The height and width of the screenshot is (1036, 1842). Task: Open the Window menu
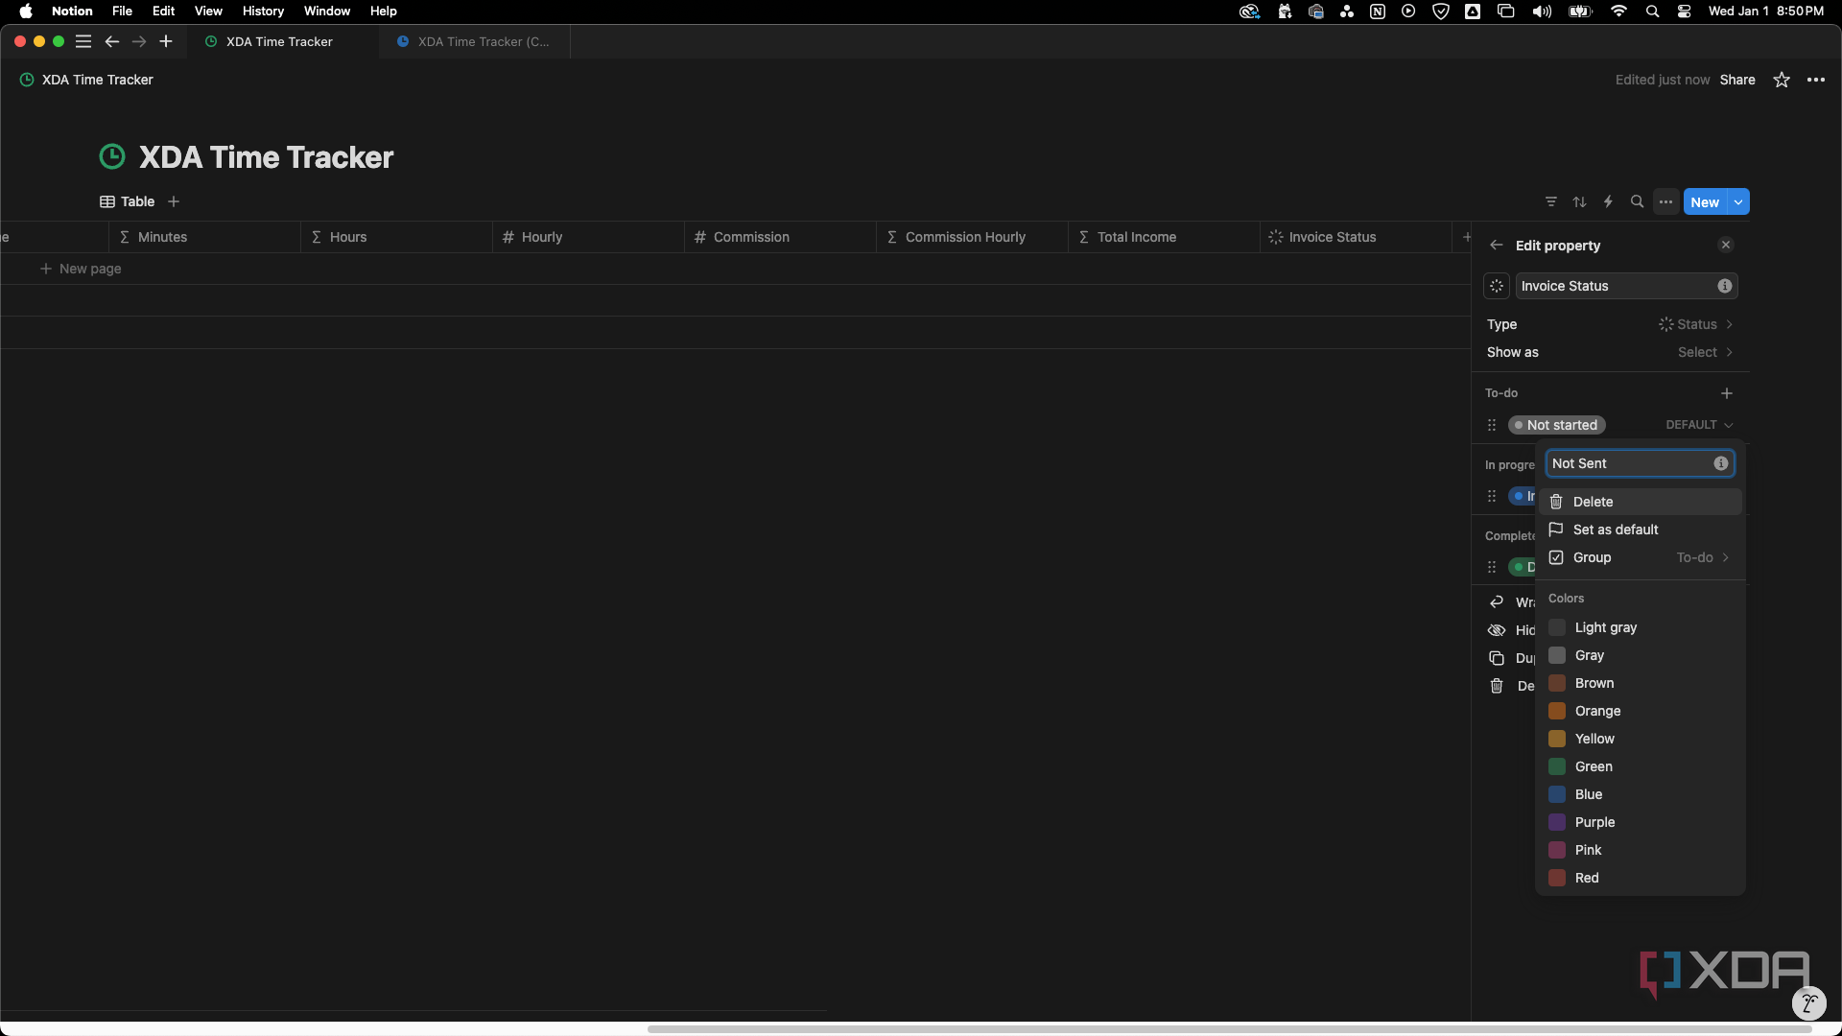[x=327, y=12]
